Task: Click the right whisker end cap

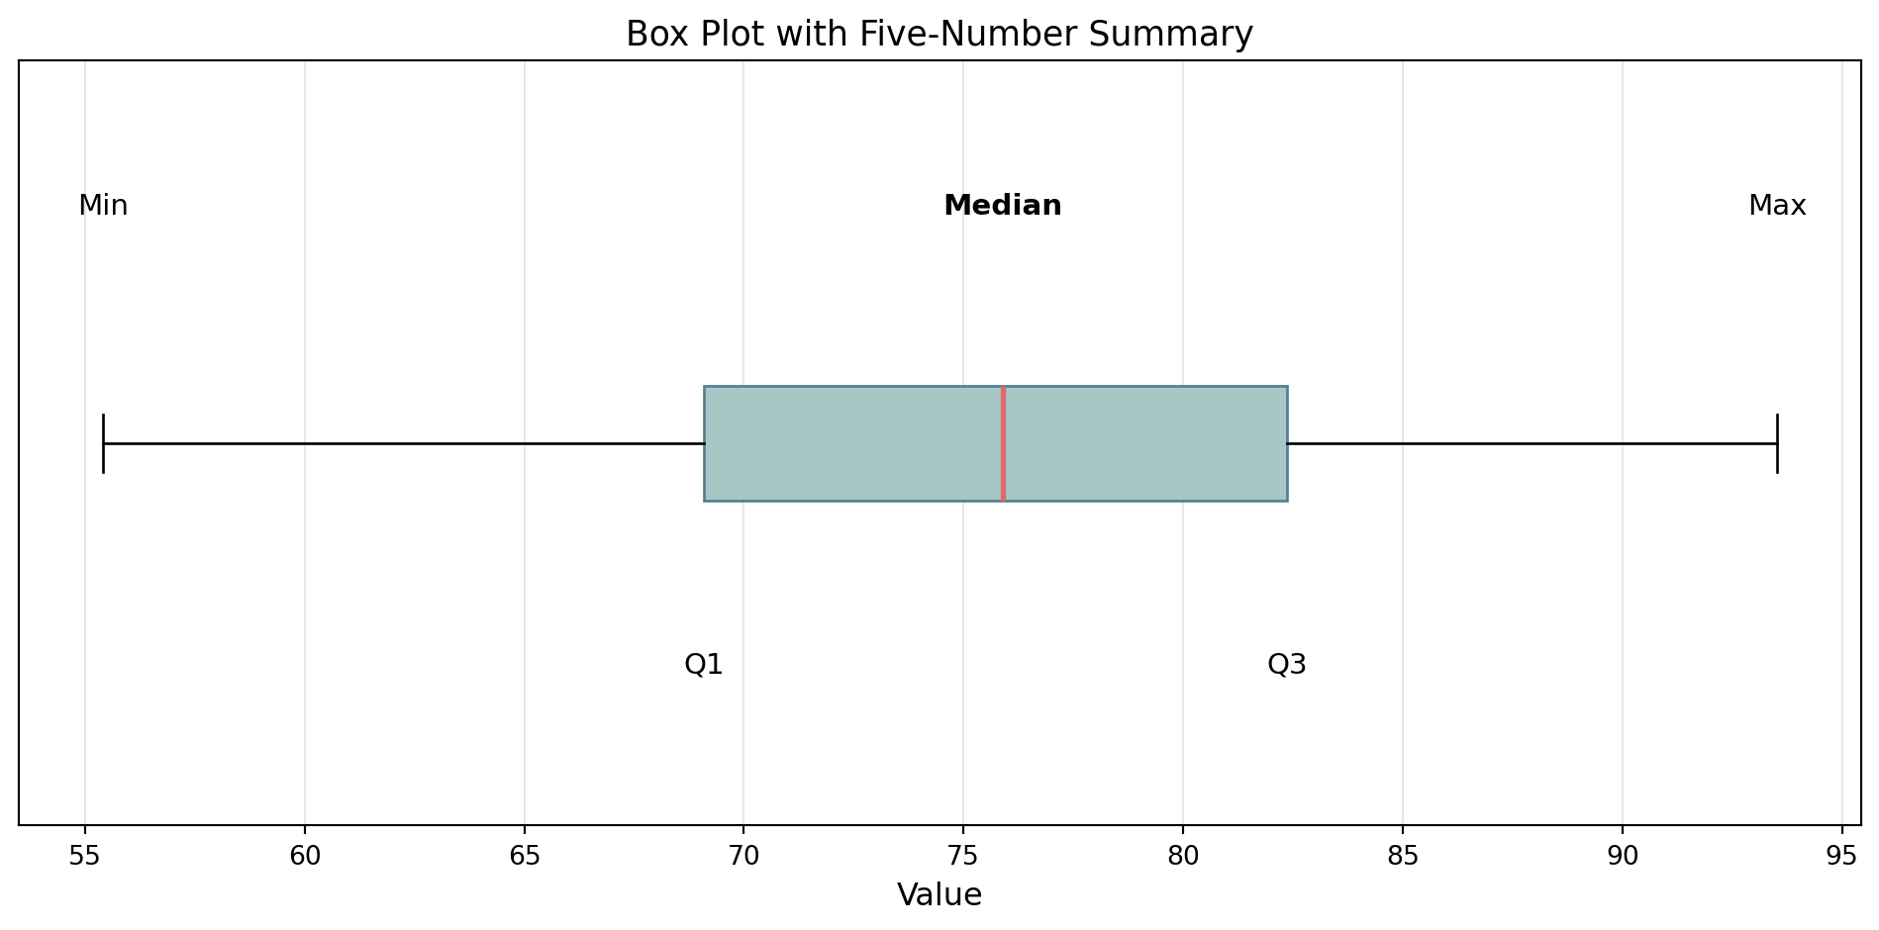Action: [1777, 443]
